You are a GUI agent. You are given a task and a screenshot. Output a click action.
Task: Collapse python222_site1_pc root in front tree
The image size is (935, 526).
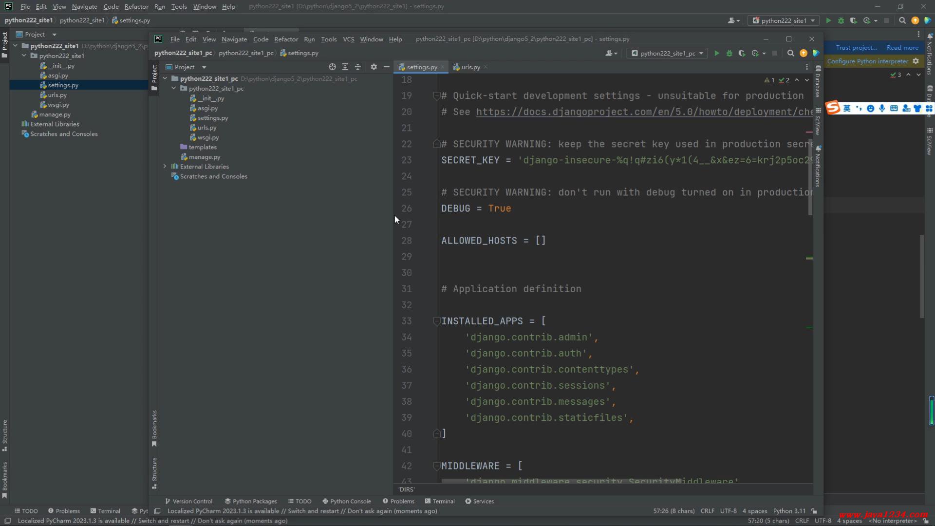pyautogui.click(x=165, y=78)
